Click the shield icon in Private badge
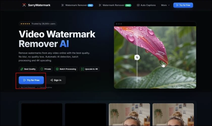 (42, 69)
